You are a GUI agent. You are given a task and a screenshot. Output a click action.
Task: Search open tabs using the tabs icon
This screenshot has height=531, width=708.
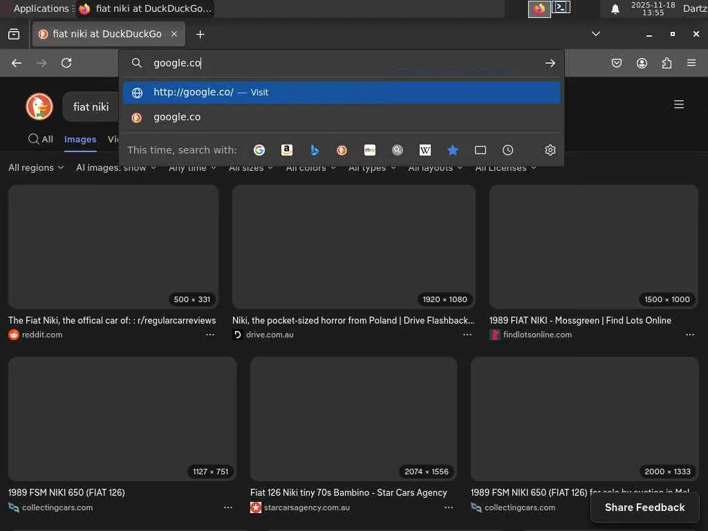(481, 150)
